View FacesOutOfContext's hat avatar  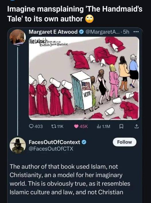(18, 145)
